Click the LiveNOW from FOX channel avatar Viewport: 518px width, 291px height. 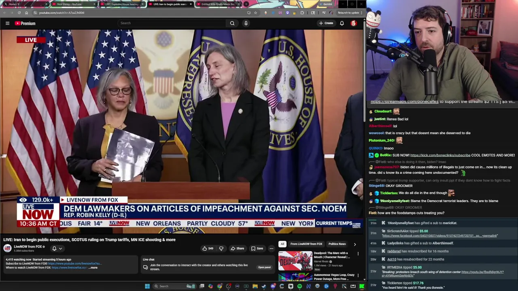[x=7, y=248]
